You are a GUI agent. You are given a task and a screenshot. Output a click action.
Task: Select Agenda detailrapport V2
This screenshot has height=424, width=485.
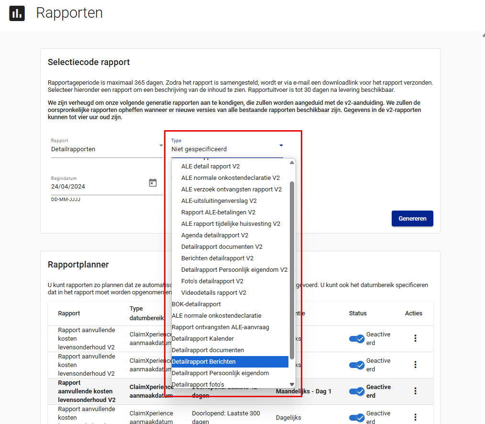tap(230, 235)
